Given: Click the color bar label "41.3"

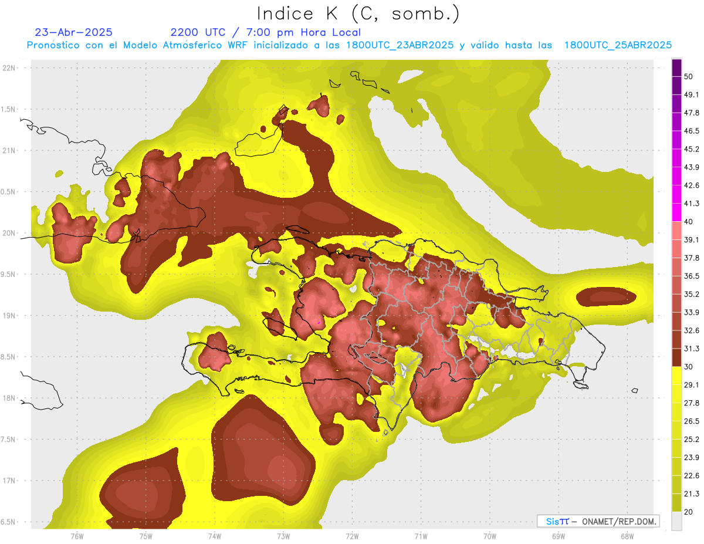Looking at the screenshot, I should click(x=692, y=204).
